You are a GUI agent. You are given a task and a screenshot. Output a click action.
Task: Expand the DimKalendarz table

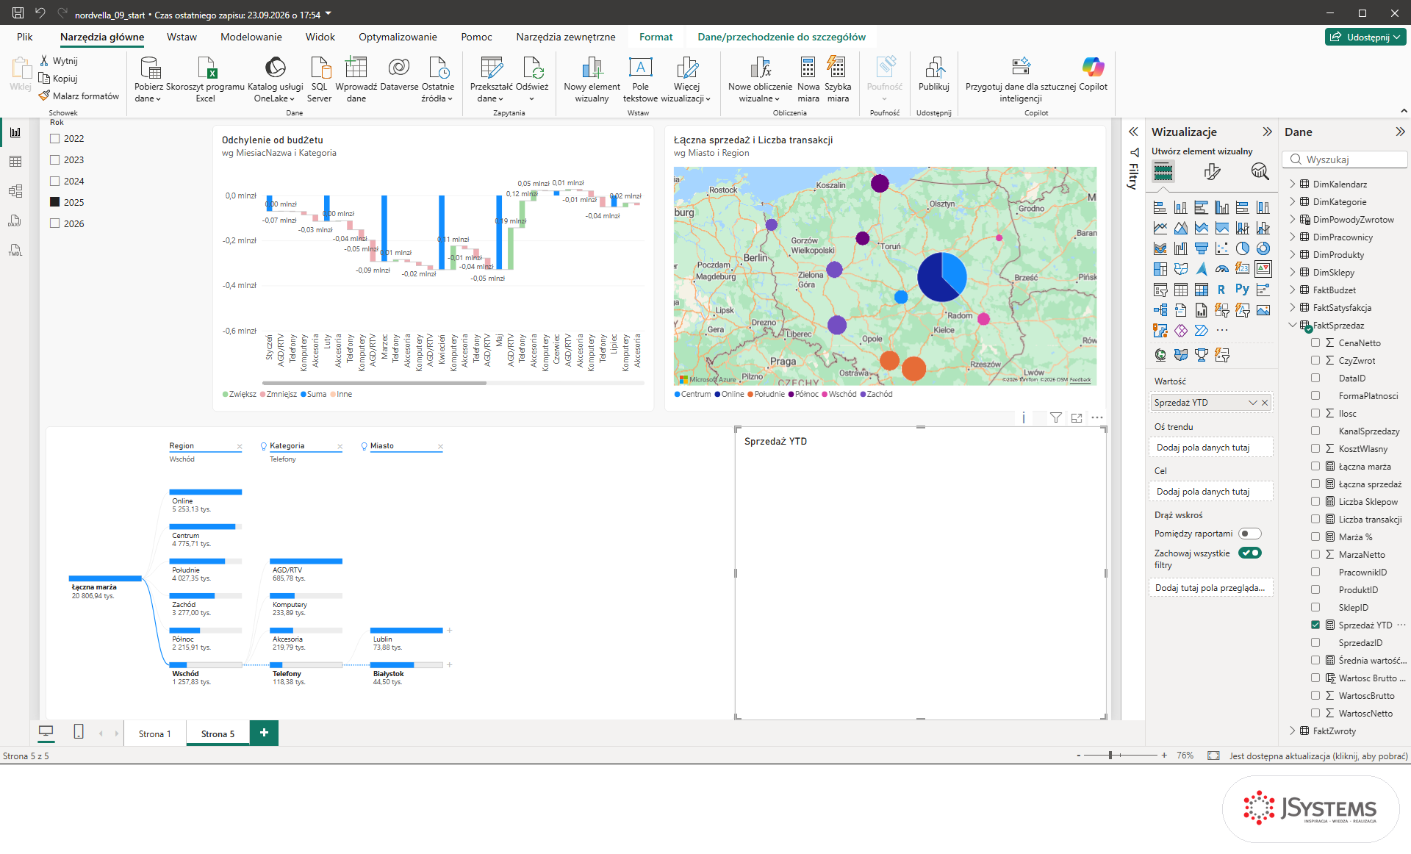click(1293, 184)
